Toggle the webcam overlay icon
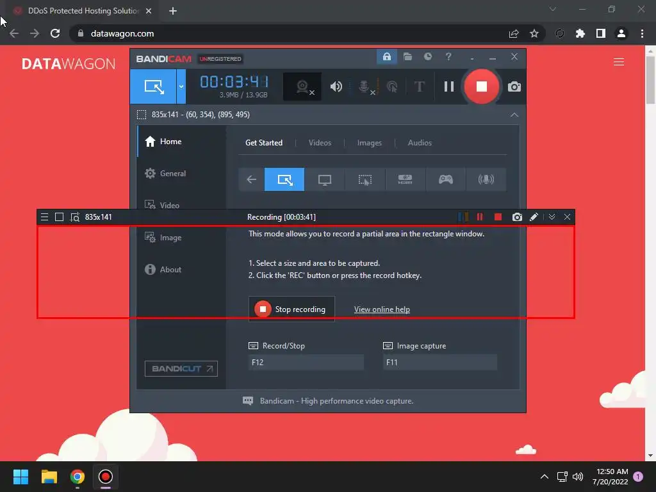Image resolution: width=656 pixels, height=492 pixels. point(302,86)
